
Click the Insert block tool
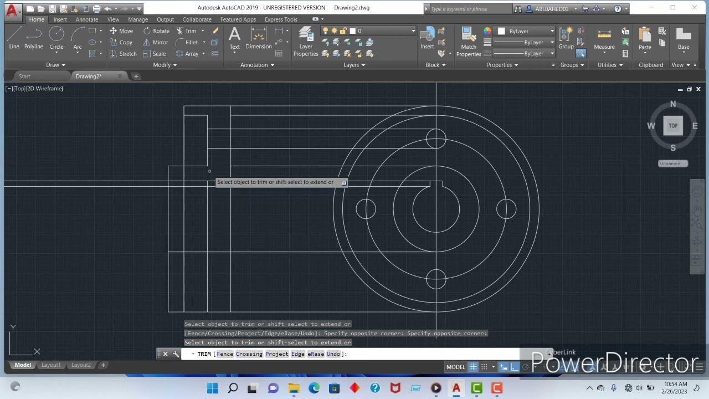tap(427, 38)
